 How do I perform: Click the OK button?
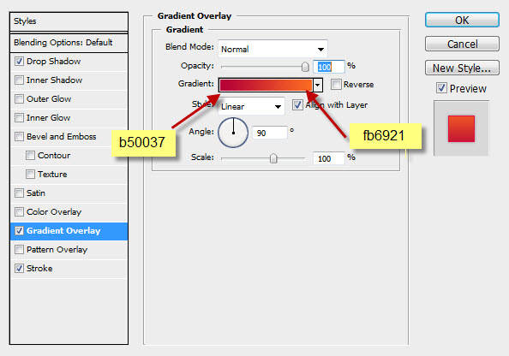pyautogui.click(x=462, y=20)
